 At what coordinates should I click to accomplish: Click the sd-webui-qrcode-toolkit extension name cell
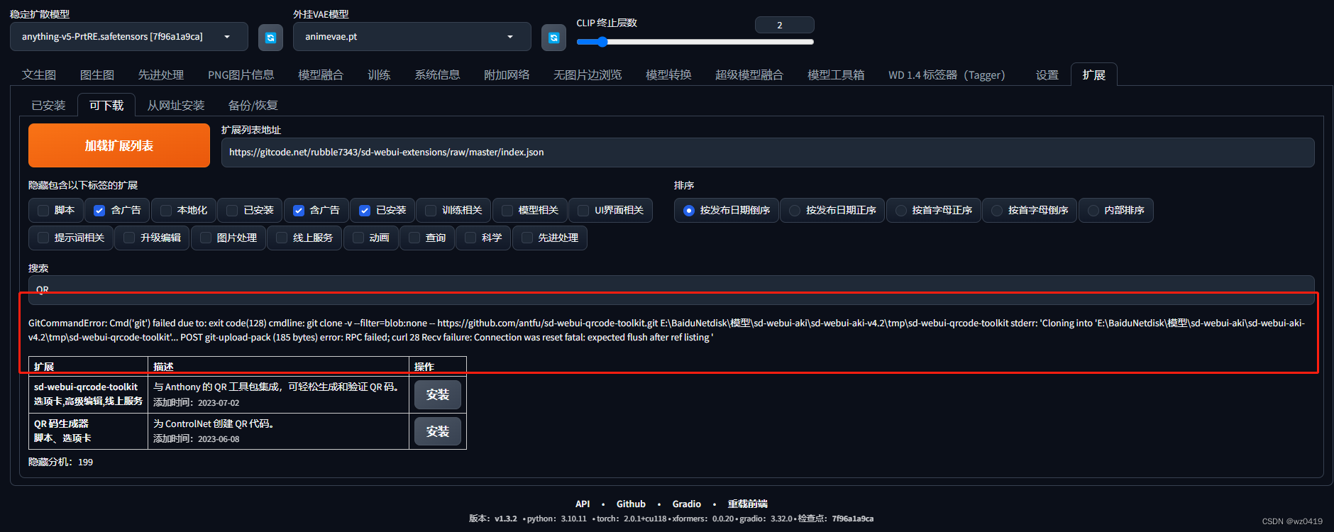(88, 394)
